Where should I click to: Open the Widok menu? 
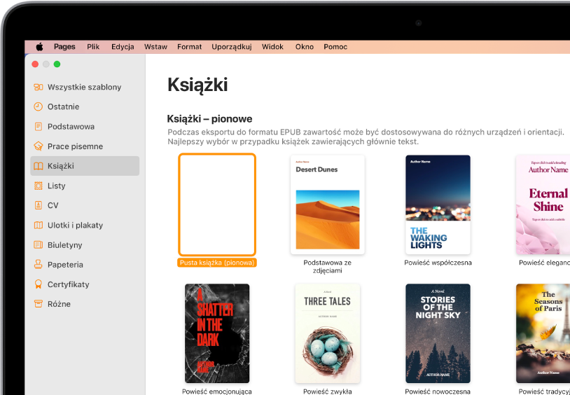[x=272, y=46]
